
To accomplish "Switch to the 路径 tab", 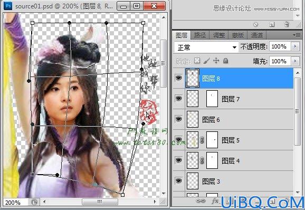I will point(200,35).
